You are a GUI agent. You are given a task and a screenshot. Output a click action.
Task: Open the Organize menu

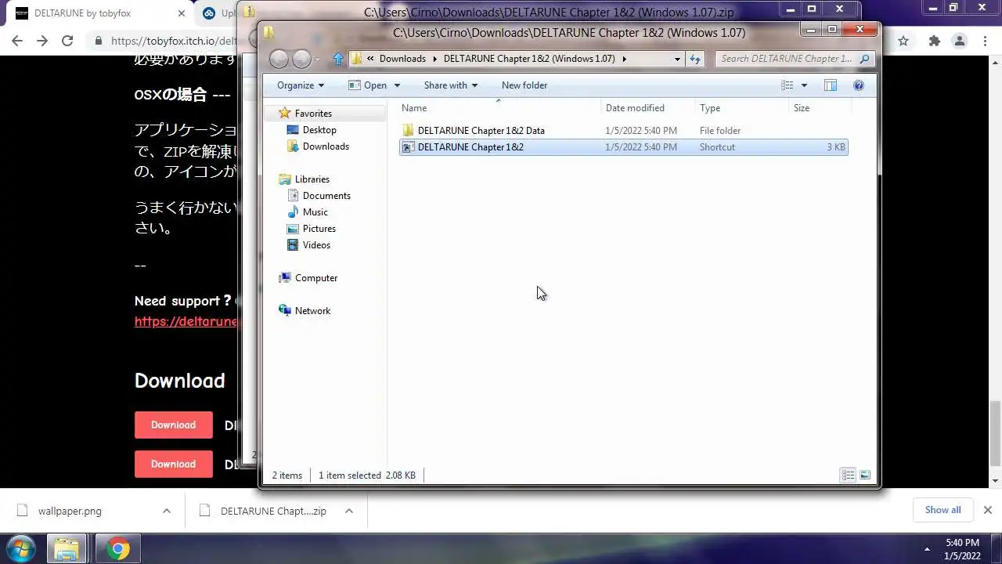(x=301, y=85)
